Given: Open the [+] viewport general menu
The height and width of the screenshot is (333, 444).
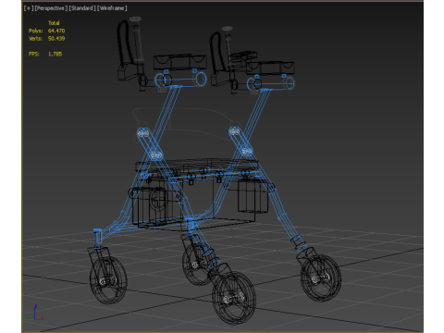Looking at the screenshot, I should (29, 8).
